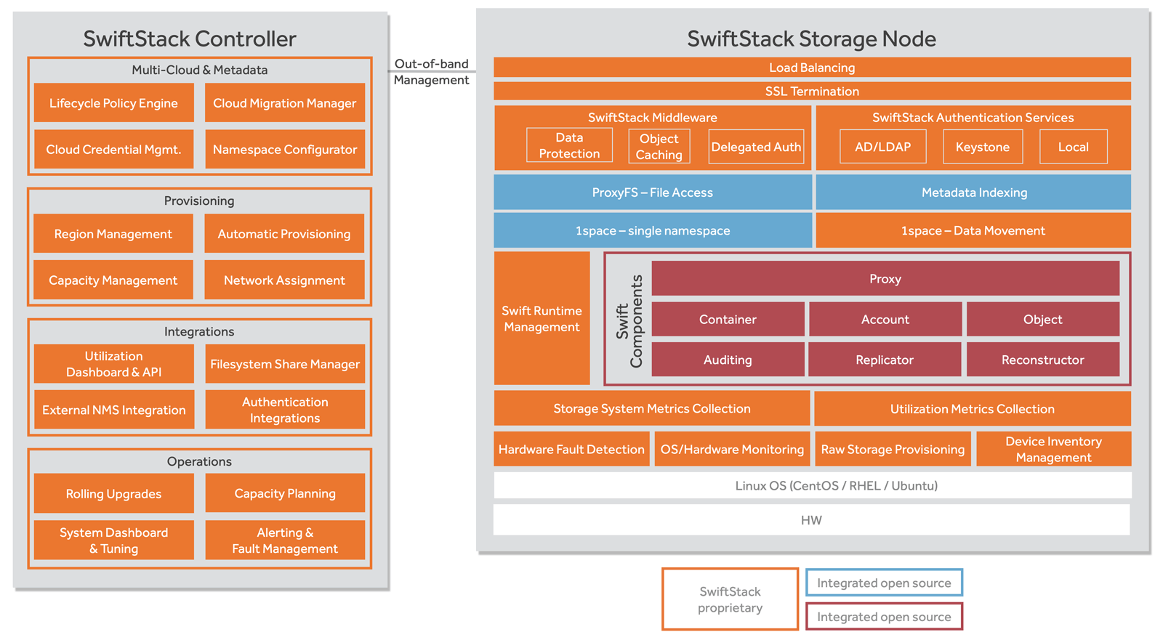Select Utilization Metrics Collection bar
1163x640 pixels.
point(973,408)
